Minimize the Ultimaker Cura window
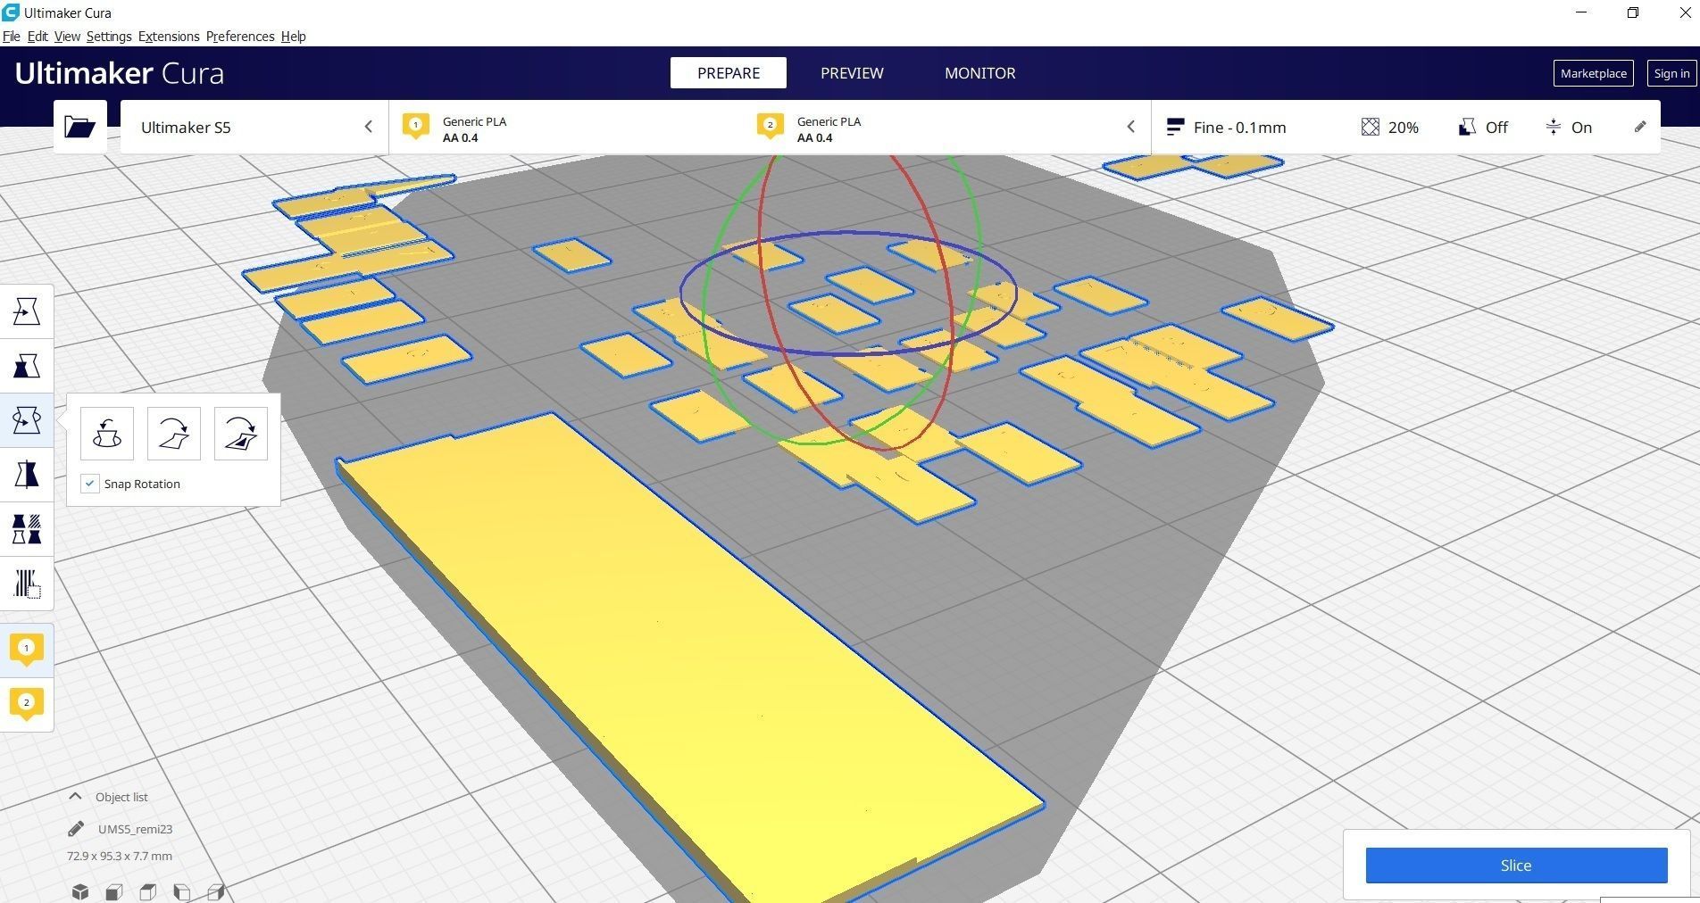 click(1582, 12)
